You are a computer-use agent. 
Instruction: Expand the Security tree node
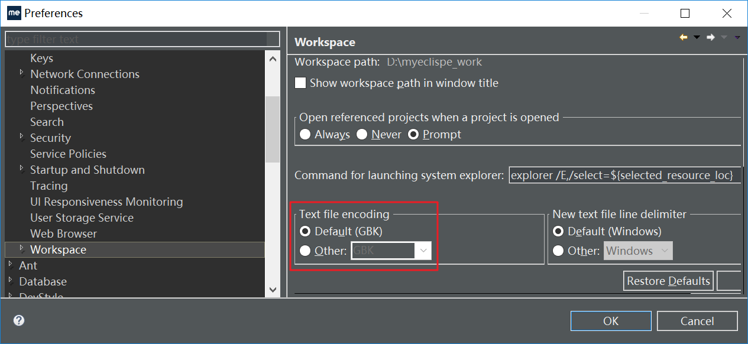coord(22,137)
